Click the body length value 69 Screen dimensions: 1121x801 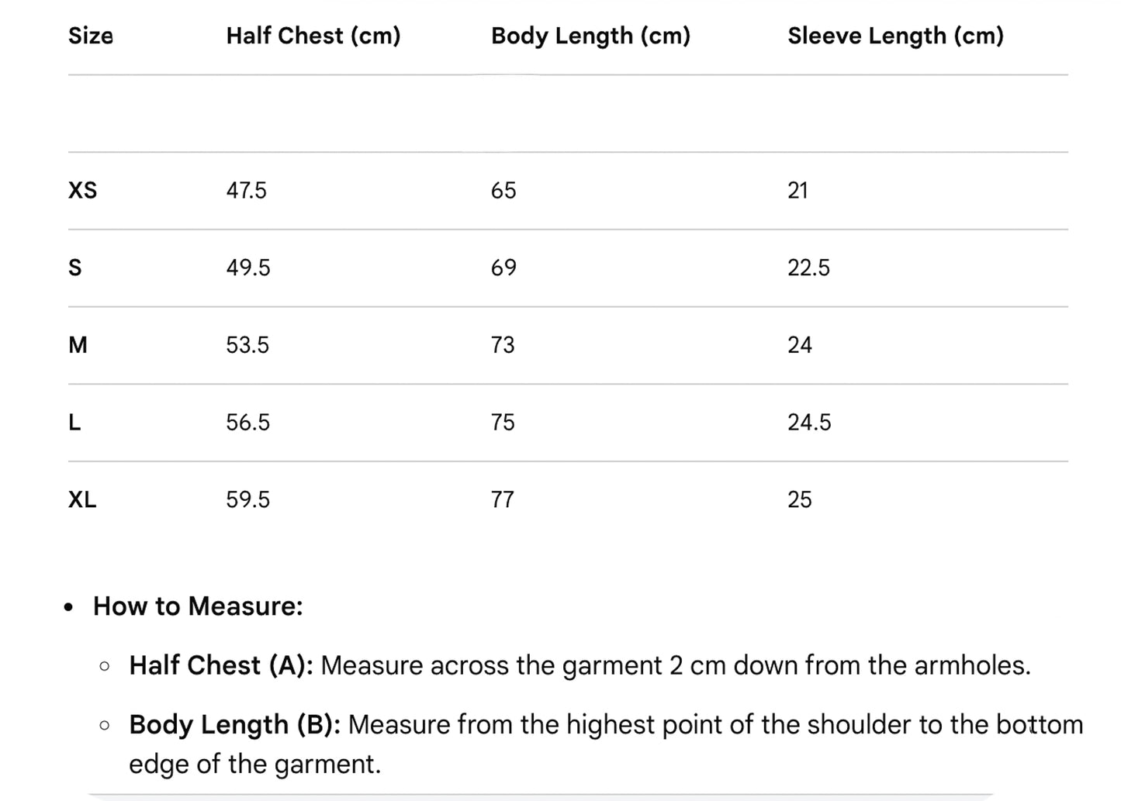click(503, 268)
